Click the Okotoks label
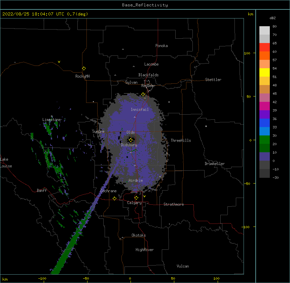 coord(139,235)
